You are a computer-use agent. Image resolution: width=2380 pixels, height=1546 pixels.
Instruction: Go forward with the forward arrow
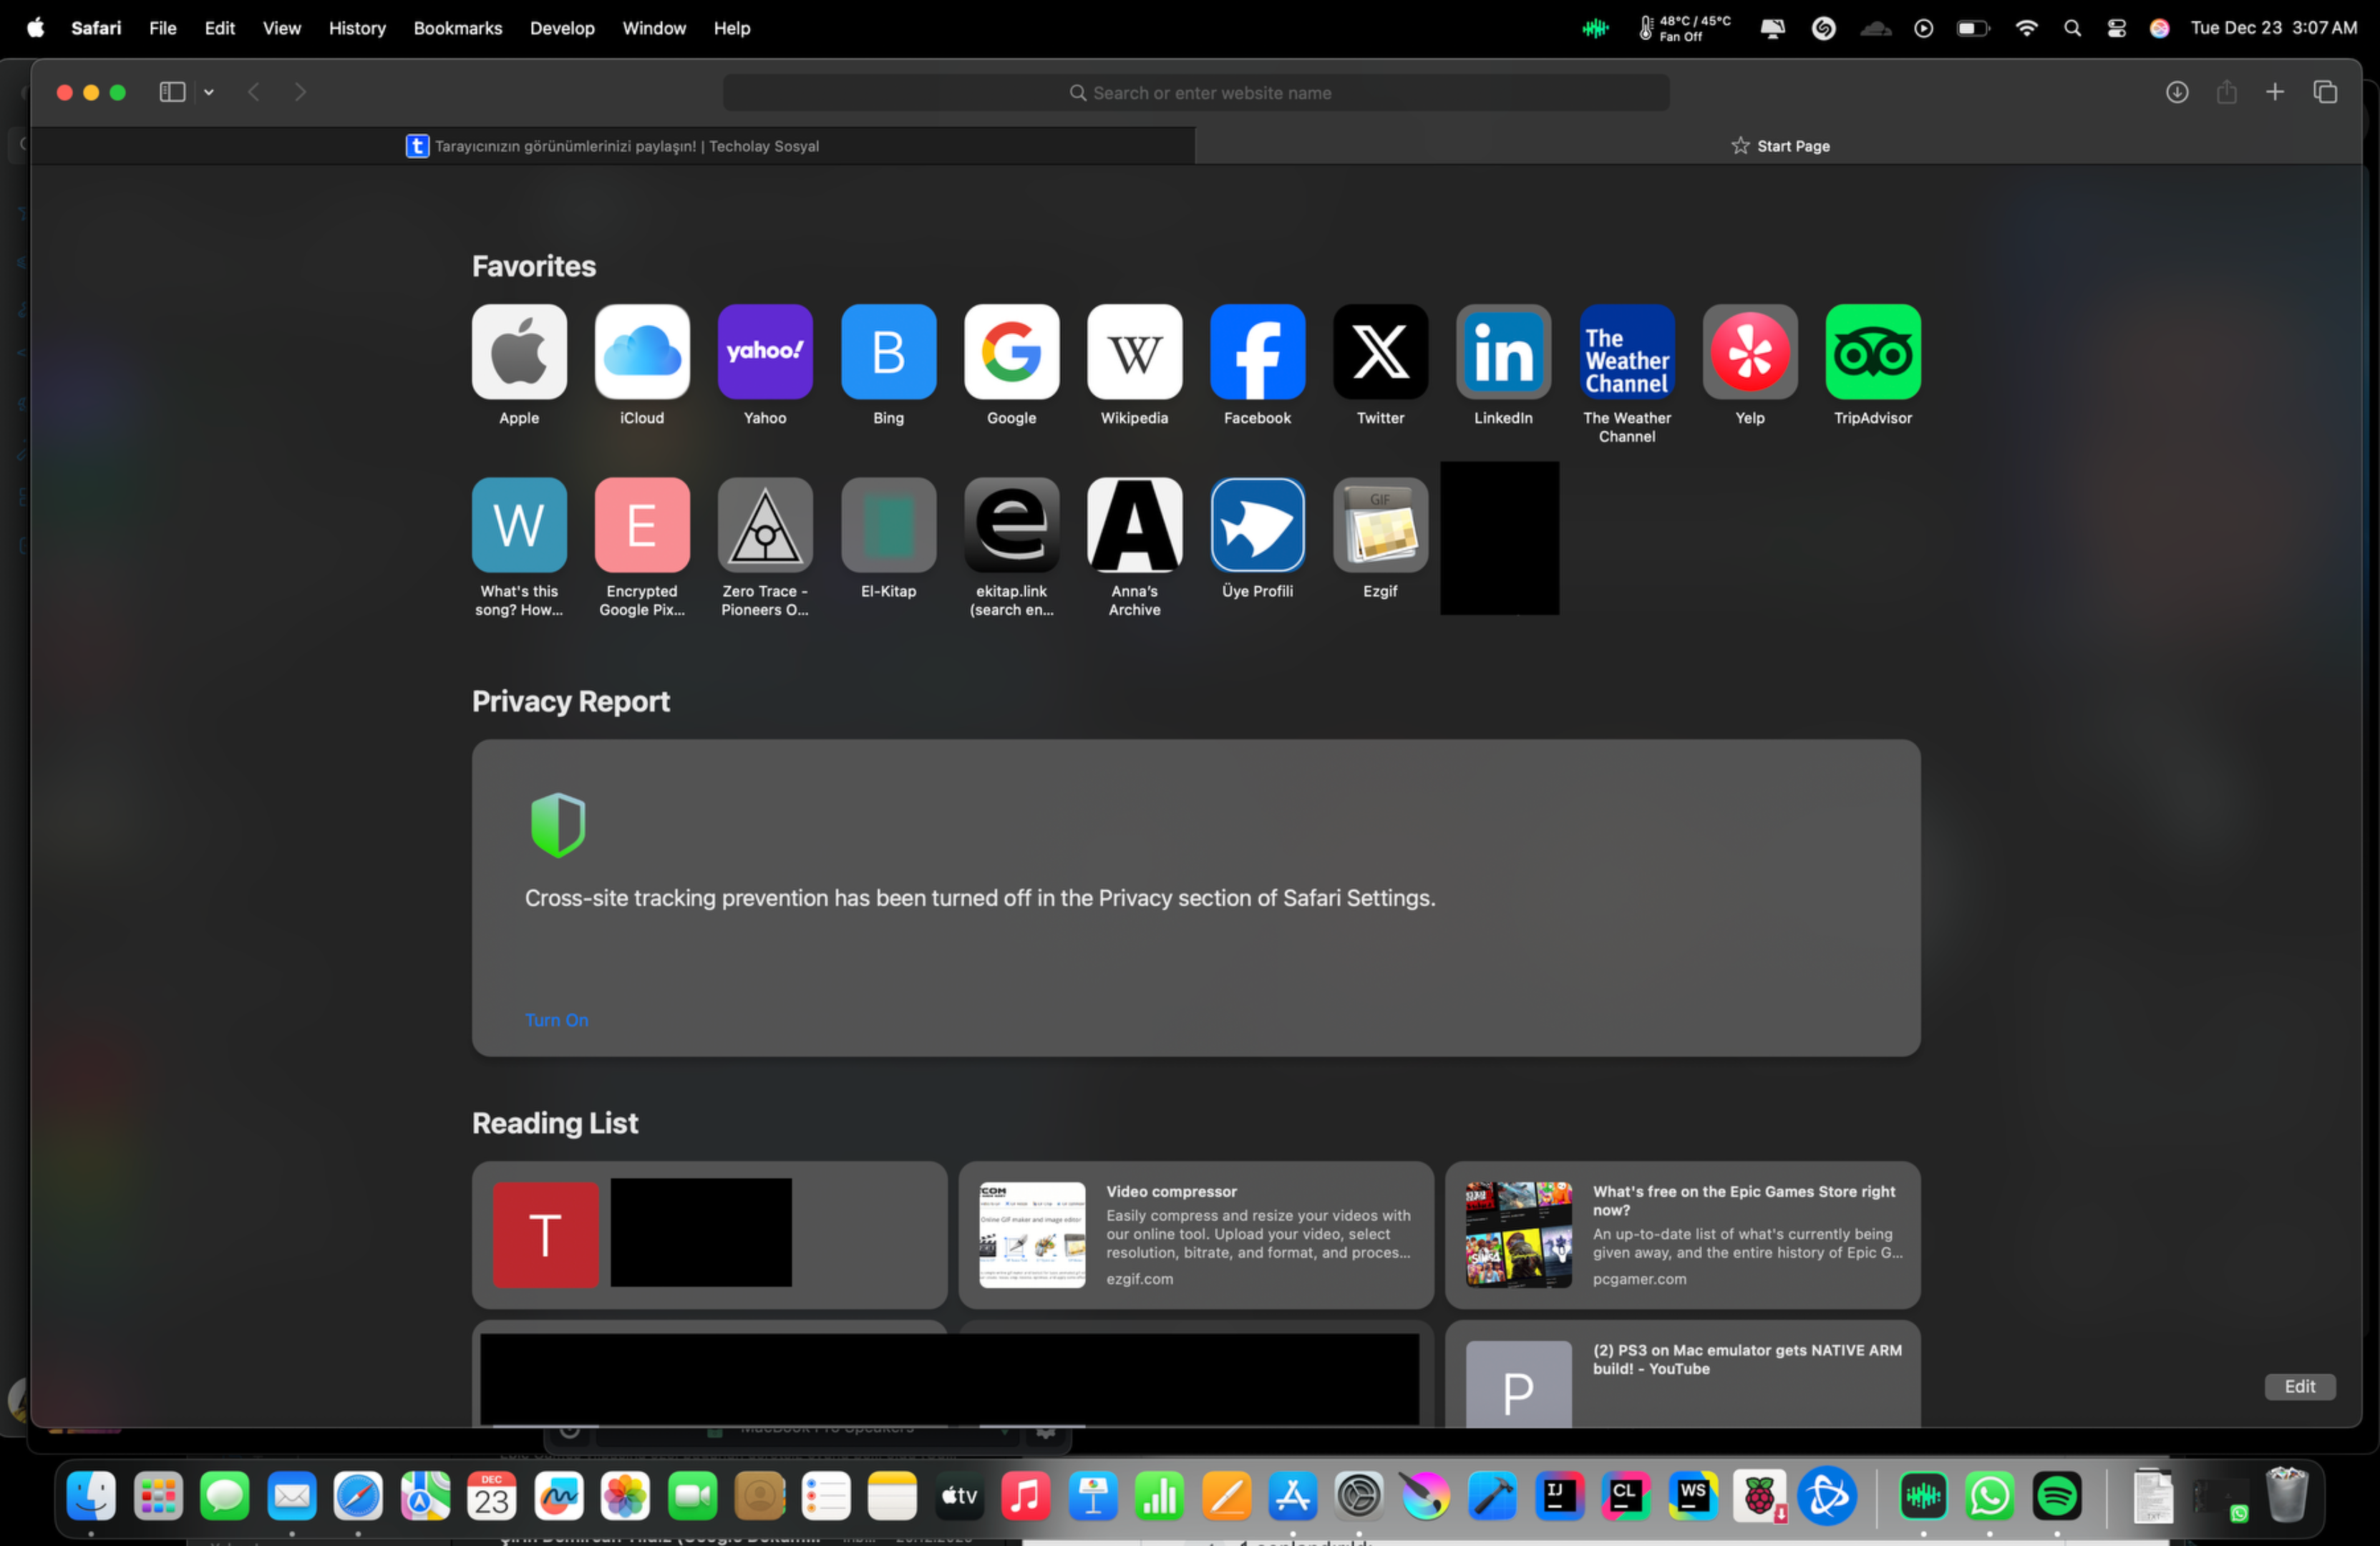300,92
